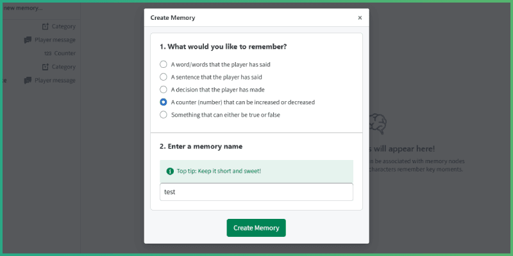Choose 'A sentence that the player has said'
Screen dimensions: 513x256
click(164, 77)
